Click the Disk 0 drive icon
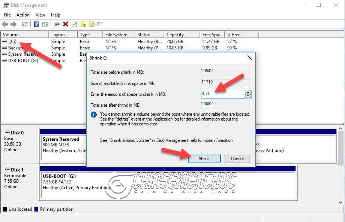 pyautogui.click(x=7, y=132)
